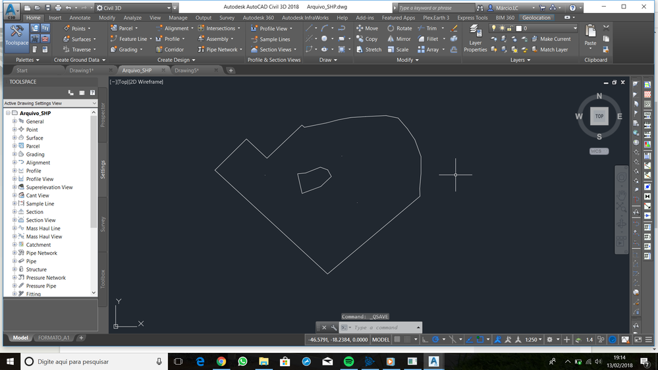Toggle MODEL space button in status bar
Screen dimensions: 658x370
381,339
